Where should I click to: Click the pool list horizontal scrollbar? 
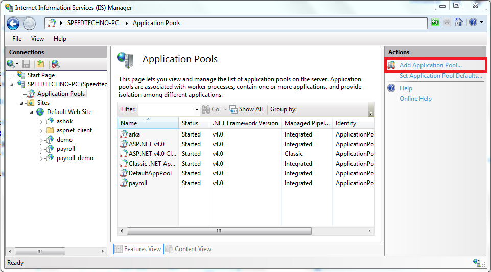[219, 231]
